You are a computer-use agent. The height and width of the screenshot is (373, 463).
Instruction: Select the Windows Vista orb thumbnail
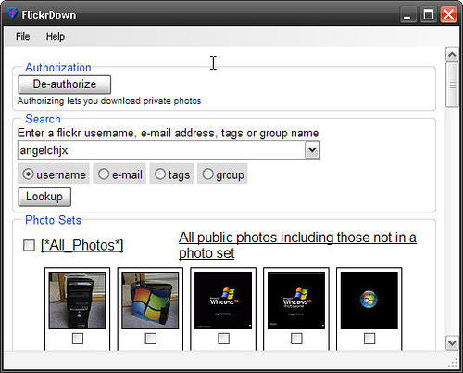pyautogui.click(x=369, y=301)
